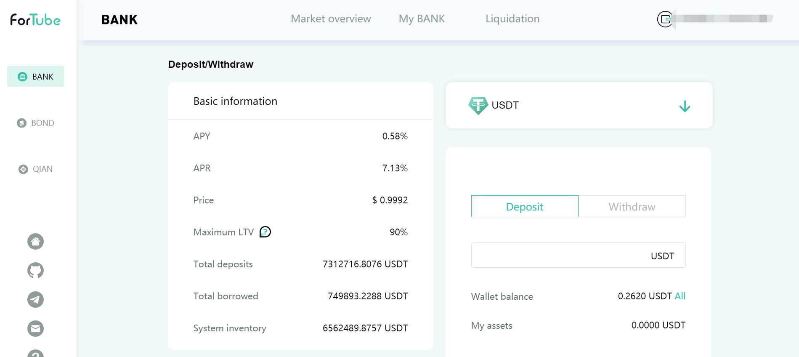
Task: Go to BOND in the sidebar
Action: coord(36,123)
